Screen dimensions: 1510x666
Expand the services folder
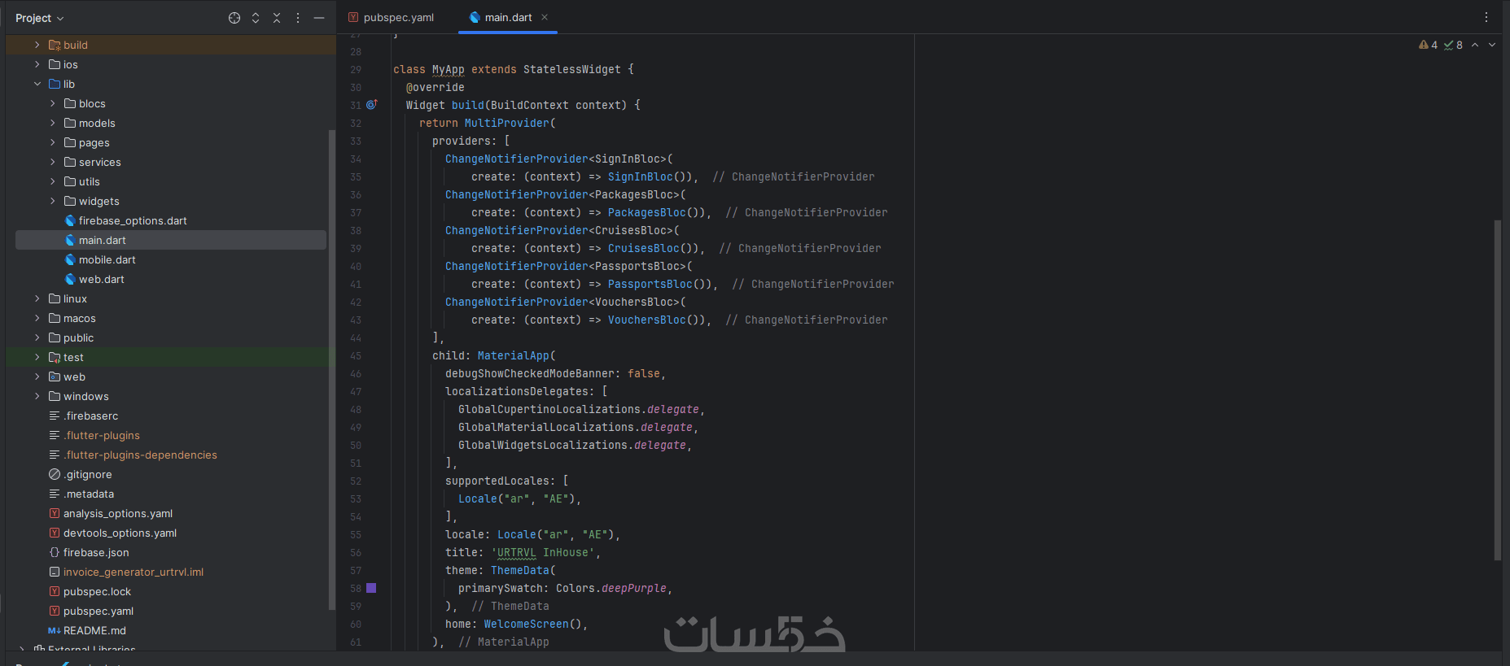pos(53,162)
